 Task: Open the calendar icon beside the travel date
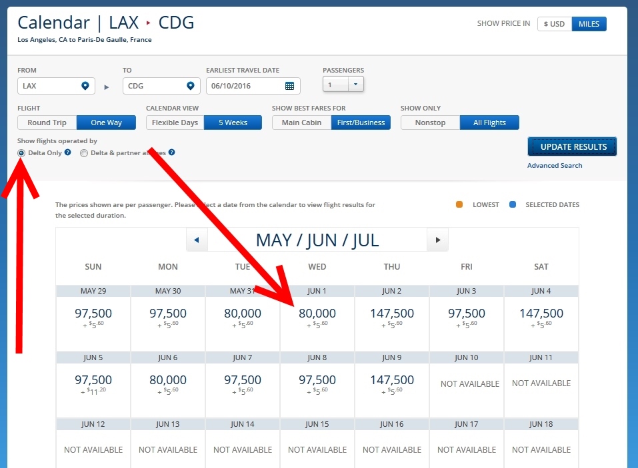[x=291, y=85]
